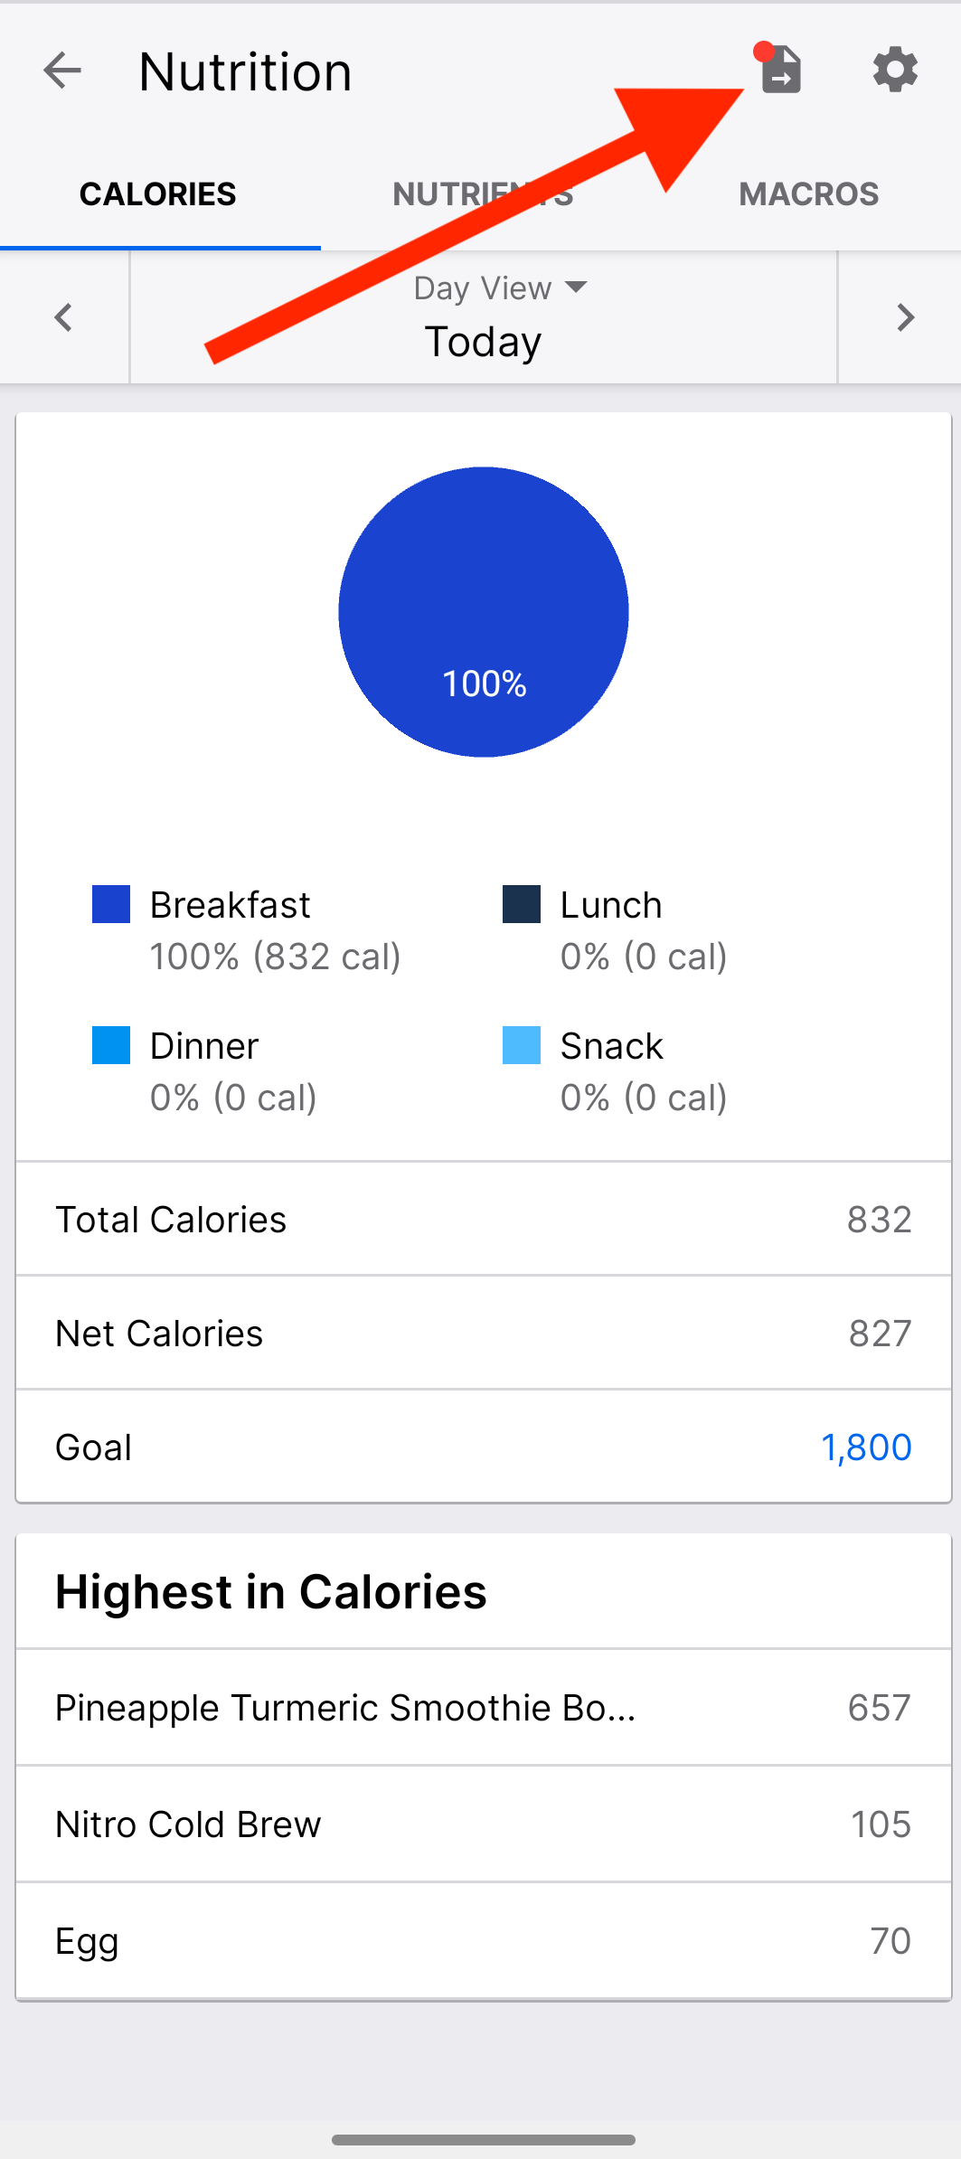Go to previous day arrow
The image size is (961, 2159).
click(63, 317)
